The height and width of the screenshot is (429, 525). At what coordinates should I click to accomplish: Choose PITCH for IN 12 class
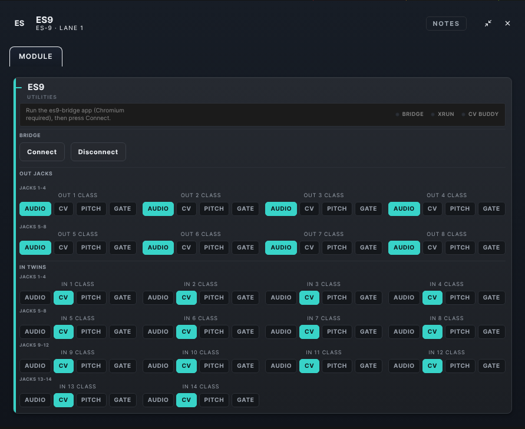tap(460, 366)
